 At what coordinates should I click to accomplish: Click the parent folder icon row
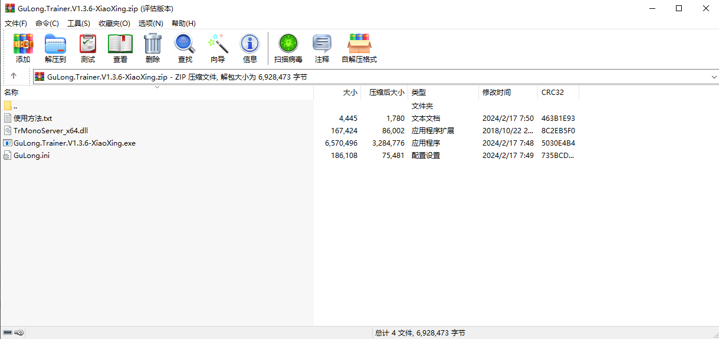[8, 106]
